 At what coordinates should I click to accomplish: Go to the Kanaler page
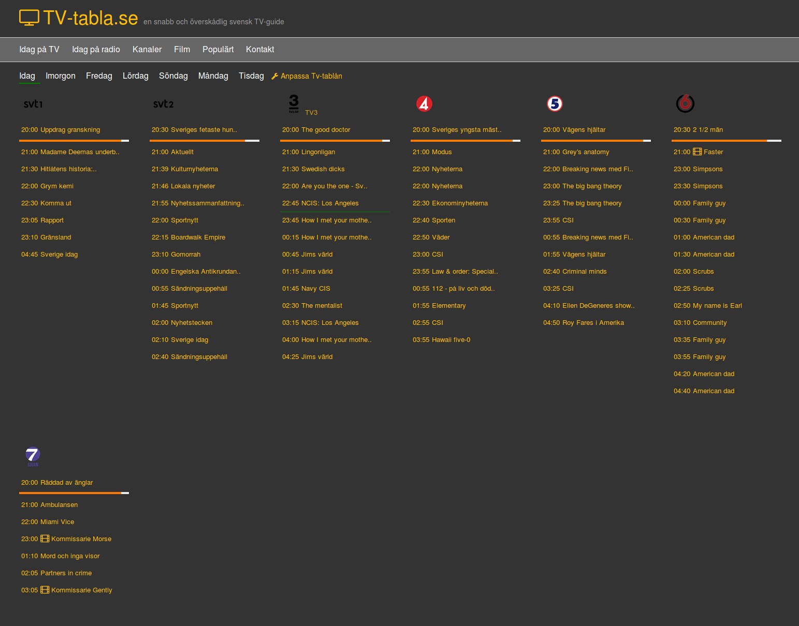click(147, 50)
